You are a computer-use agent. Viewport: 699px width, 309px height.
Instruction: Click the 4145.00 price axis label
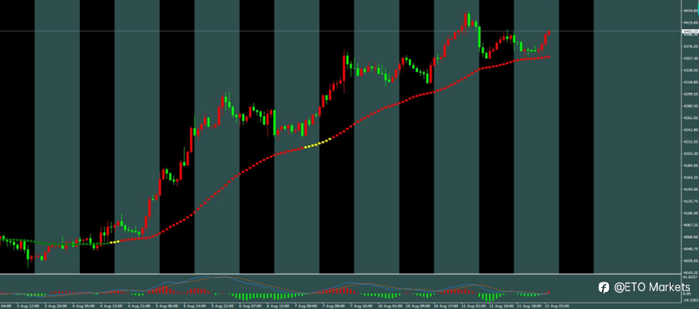[691, 189]
